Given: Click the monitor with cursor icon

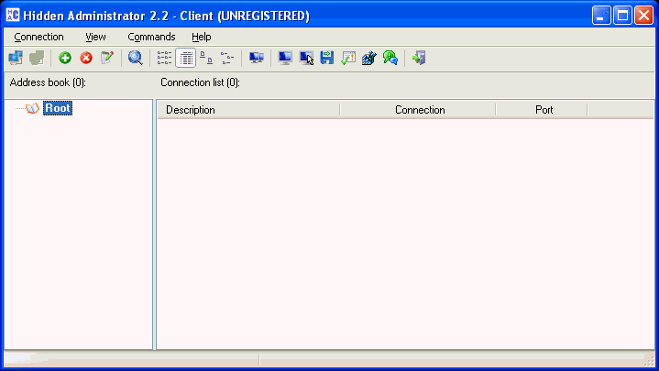Looking at the screenshot, I should [x=306, y=58].
